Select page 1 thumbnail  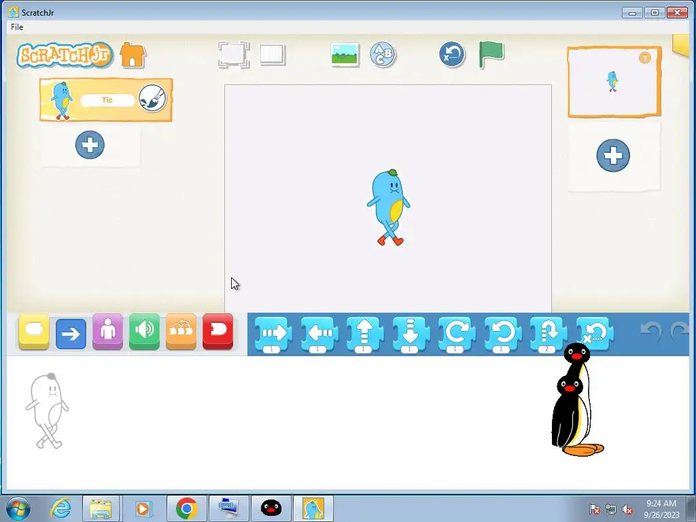point(614,82)
